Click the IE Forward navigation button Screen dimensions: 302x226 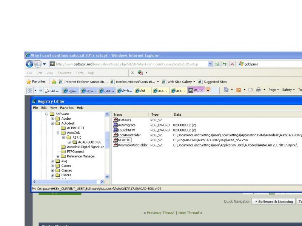click(38, 64)
